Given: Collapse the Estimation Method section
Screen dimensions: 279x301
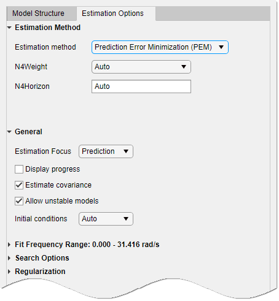Looking at the screenshot, I should coord(9,28).
